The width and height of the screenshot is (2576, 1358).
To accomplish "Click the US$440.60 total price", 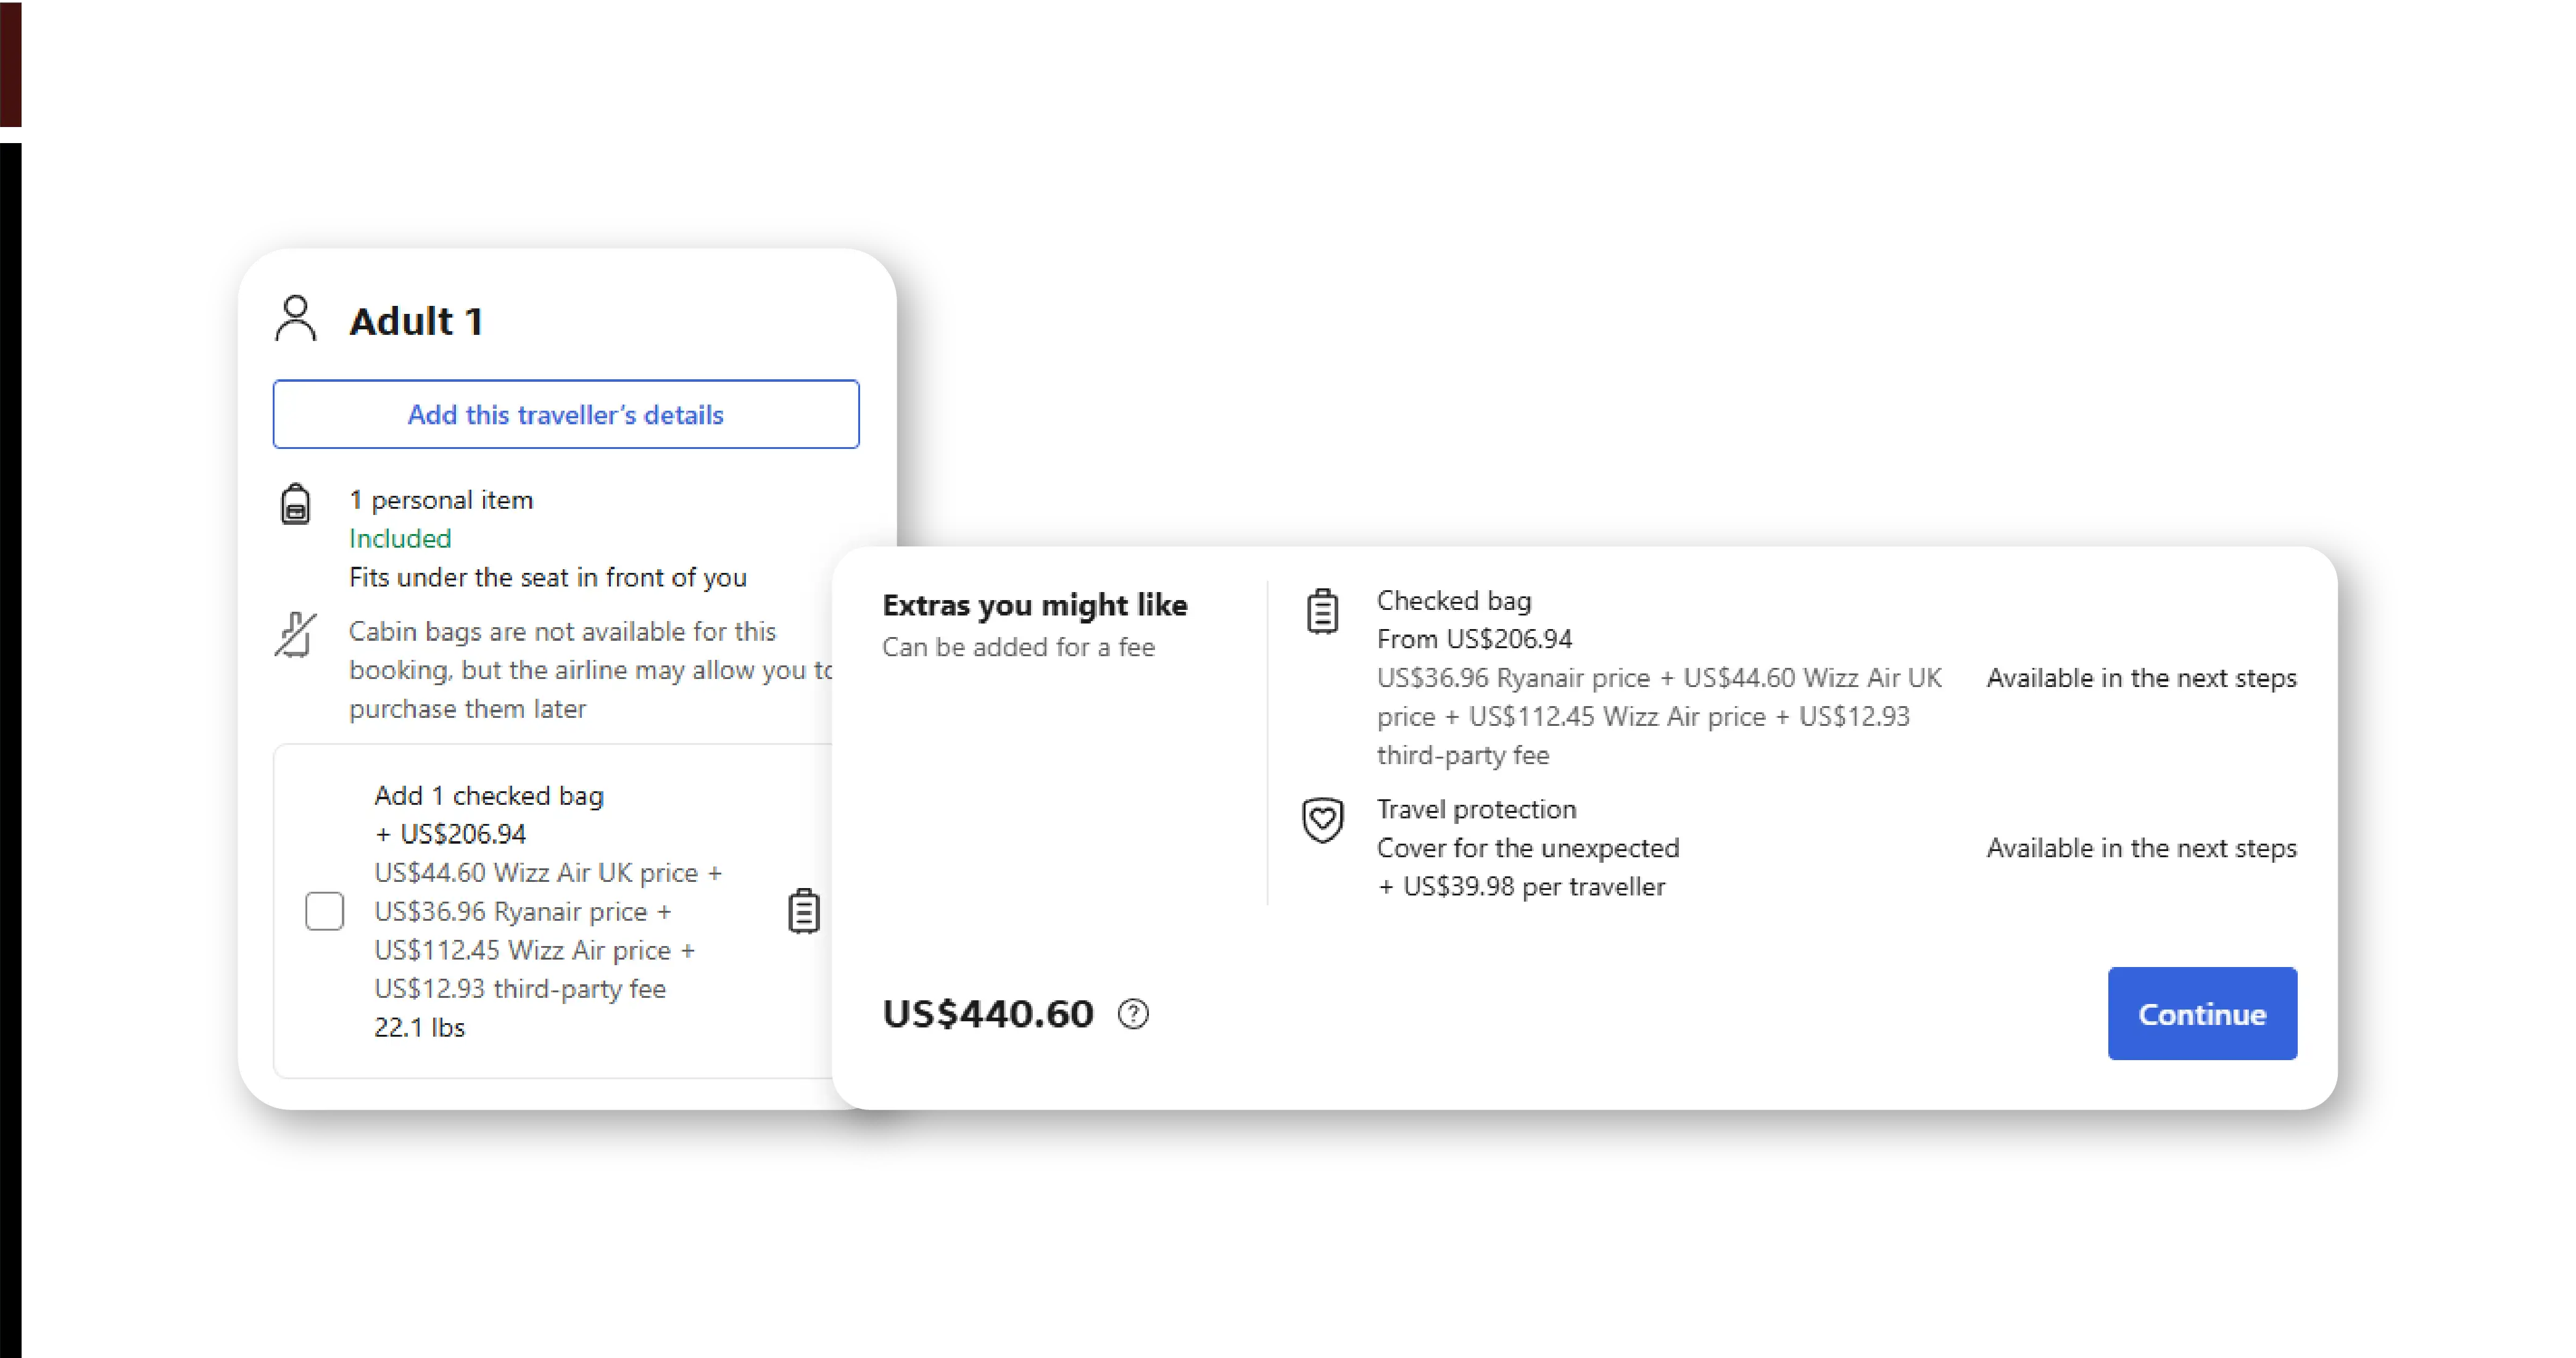I will coord(987,1014).
